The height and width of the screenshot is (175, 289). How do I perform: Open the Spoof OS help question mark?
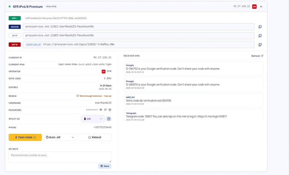pyautogui.click(x=109, y=119)
